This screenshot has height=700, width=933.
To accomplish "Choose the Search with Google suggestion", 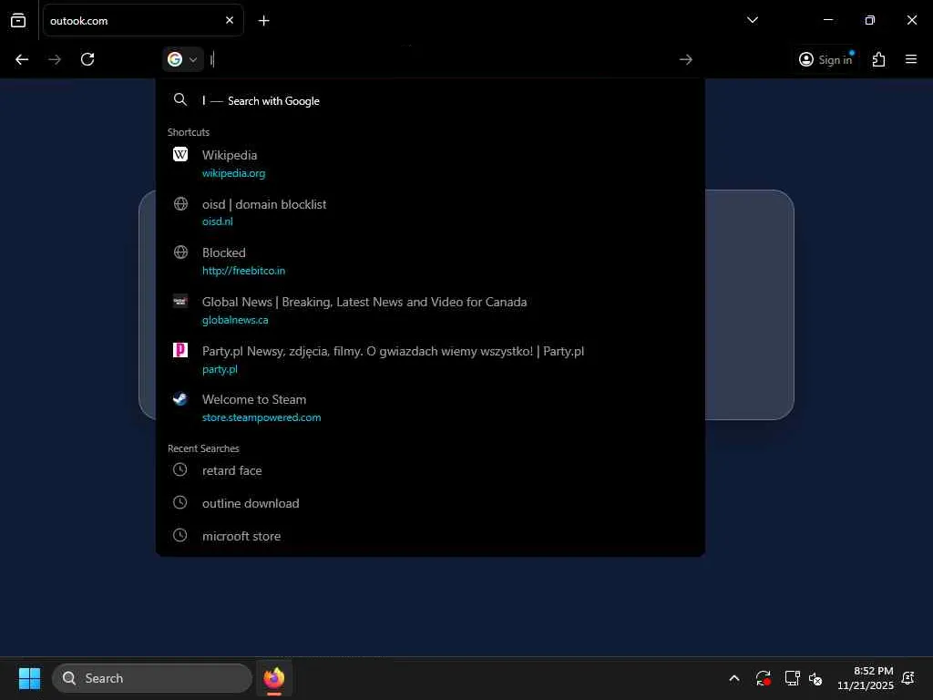I will point(430,100).
